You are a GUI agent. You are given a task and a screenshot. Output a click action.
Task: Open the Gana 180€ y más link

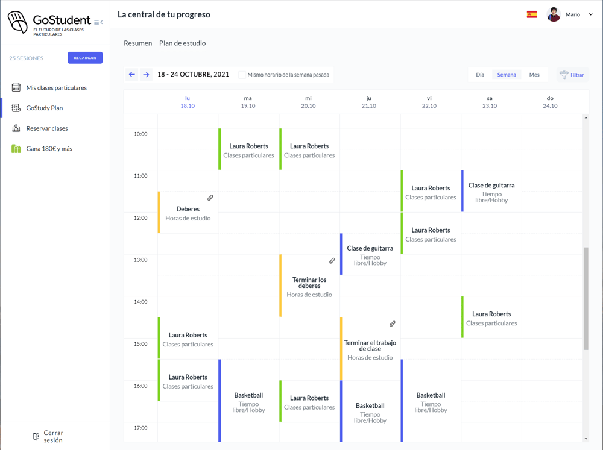tap(49, 148)
